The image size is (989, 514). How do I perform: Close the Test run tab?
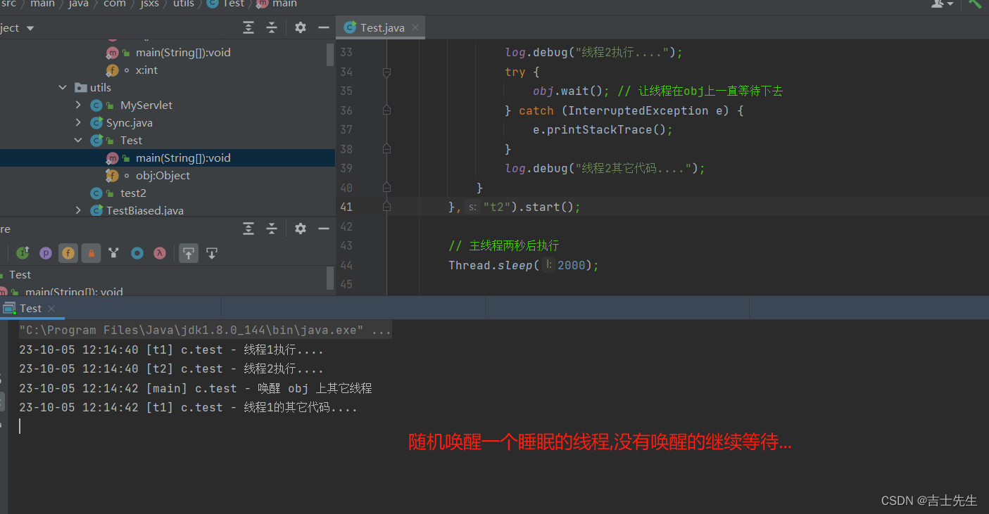(x=51, y=309)
